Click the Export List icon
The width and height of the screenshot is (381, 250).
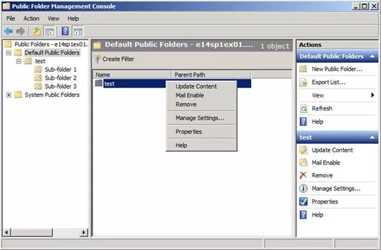pos(303,82)
